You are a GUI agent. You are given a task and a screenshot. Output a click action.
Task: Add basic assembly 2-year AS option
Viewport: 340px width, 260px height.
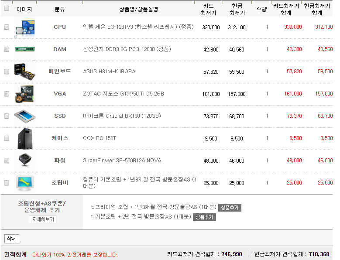click(x=204, y=217)
